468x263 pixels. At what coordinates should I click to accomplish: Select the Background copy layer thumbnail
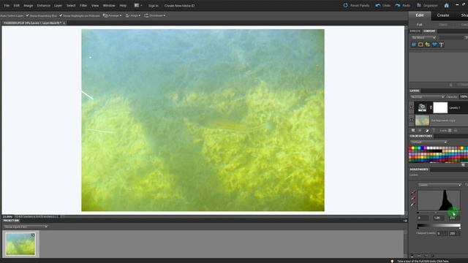(x=422, y=121)
